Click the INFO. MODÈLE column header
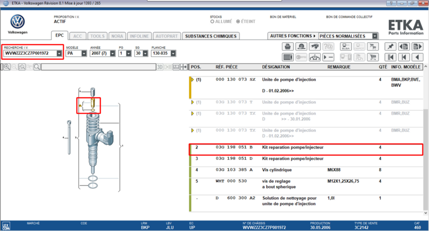Image resolution: width=429 pixels, height=231 pixels. coord(406,67)
